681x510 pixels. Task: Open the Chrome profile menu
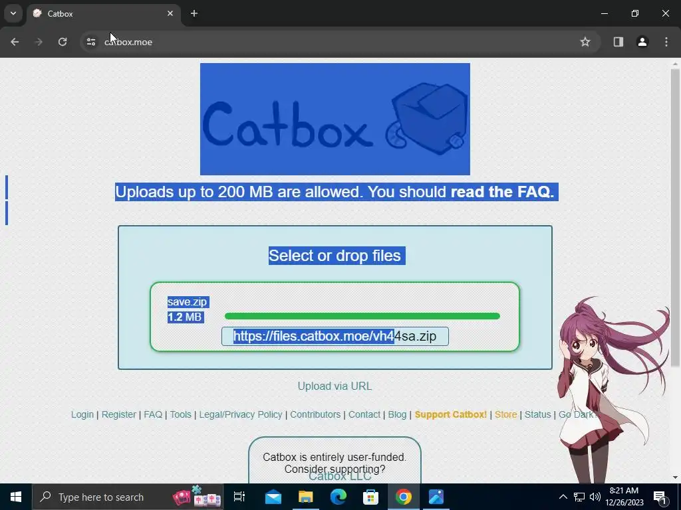pyautogui.click(x=642, y=42)
